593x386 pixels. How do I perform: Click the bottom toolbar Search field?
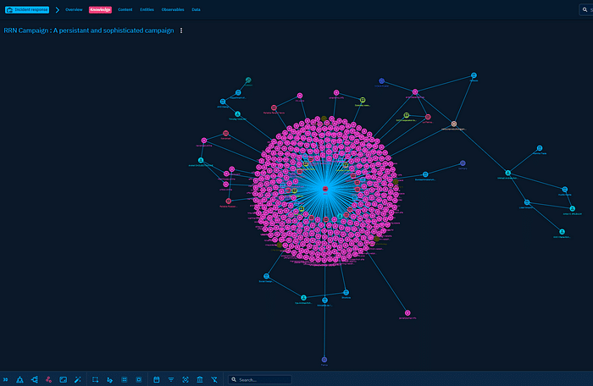263,380
